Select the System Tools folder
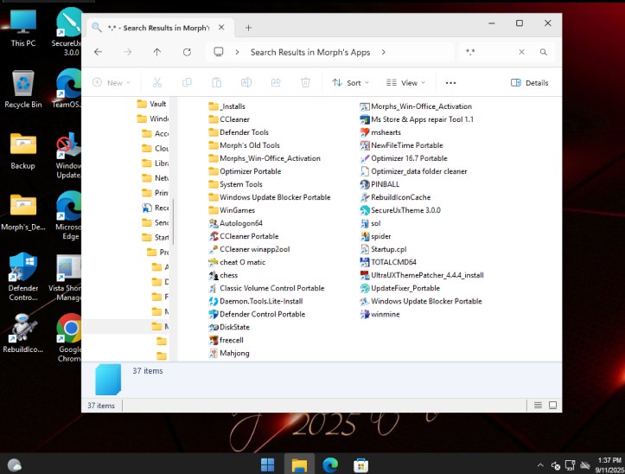The height and width of the screenshot is (474, 625). (236, 184)
